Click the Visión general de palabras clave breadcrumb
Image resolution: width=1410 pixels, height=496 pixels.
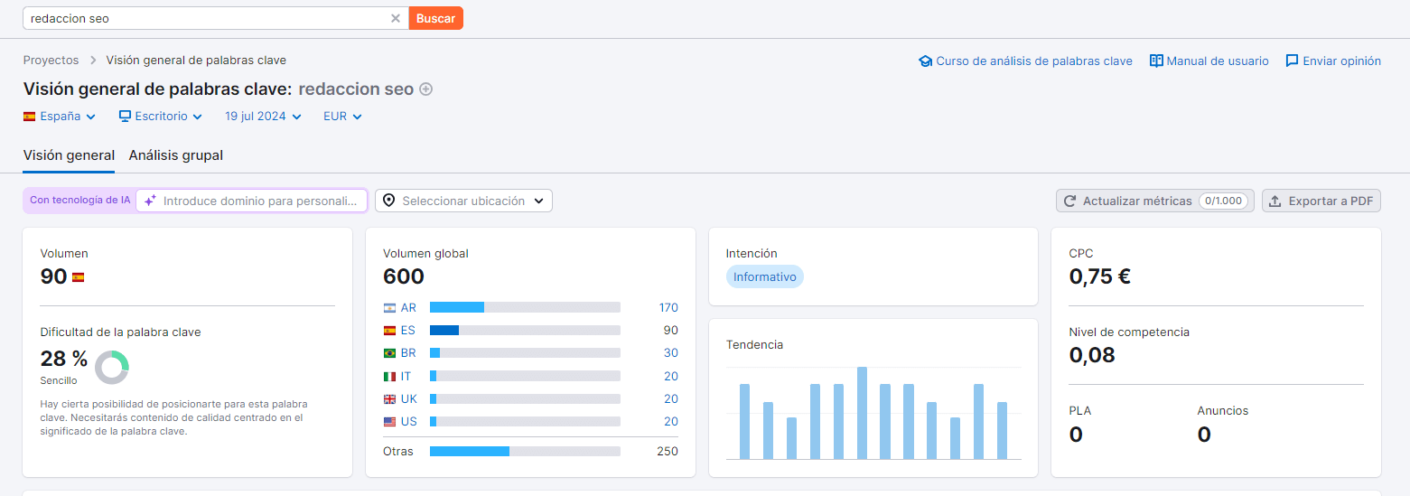point(196,61)
